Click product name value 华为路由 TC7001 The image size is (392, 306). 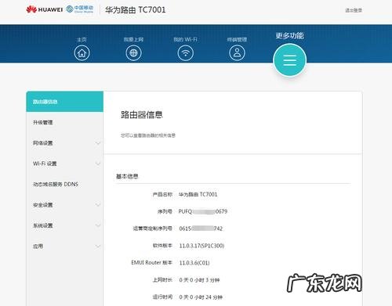[x=198, y=194]
